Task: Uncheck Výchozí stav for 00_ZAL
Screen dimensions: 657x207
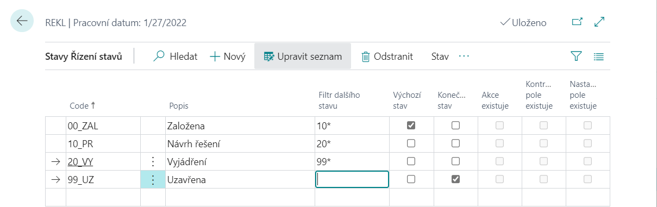Action: coord(411,126)
